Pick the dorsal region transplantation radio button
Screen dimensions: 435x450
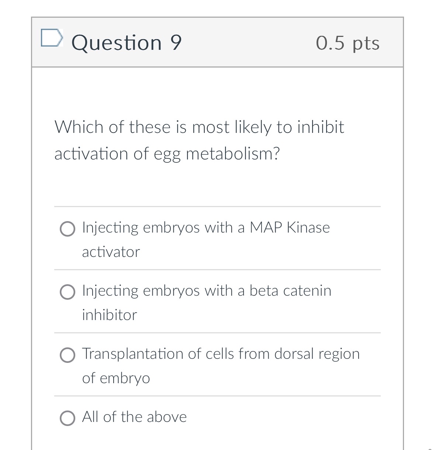(x=68, y=355)
